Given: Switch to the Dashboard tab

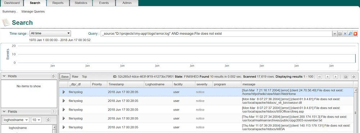Looking at the screenshot, I should (12, 3).
